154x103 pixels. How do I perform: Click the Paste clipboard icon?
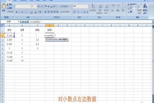[x=4, y=6]
